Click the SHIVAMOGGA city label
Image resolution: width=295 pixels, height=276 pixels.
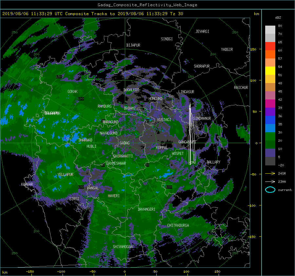(x=123, y=247)
